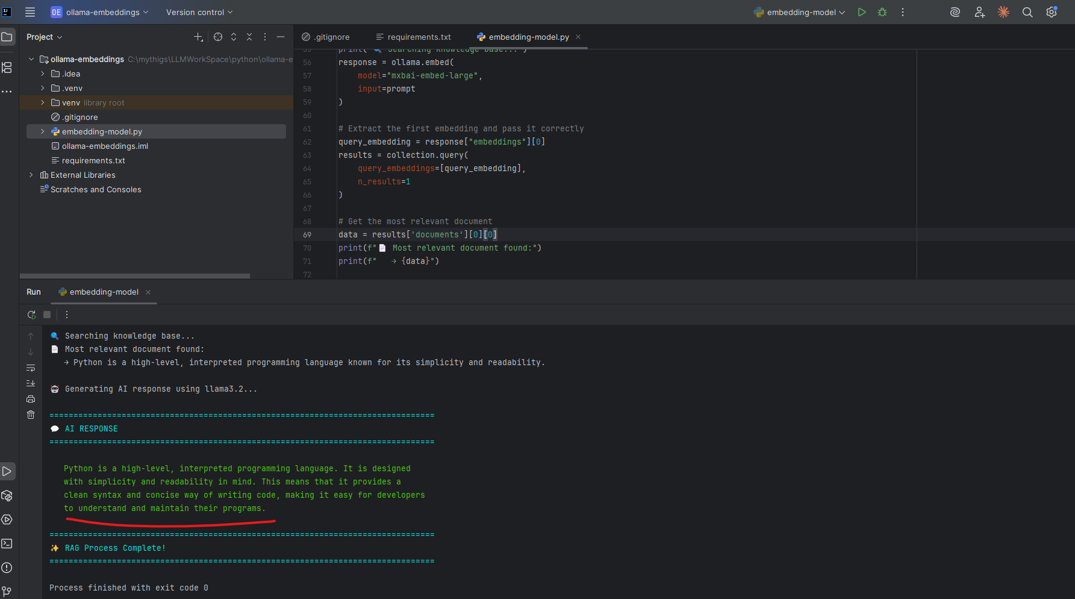Toggle the Project tool window folder icon
Screen dimensions: 1075x599
point(7,37)
